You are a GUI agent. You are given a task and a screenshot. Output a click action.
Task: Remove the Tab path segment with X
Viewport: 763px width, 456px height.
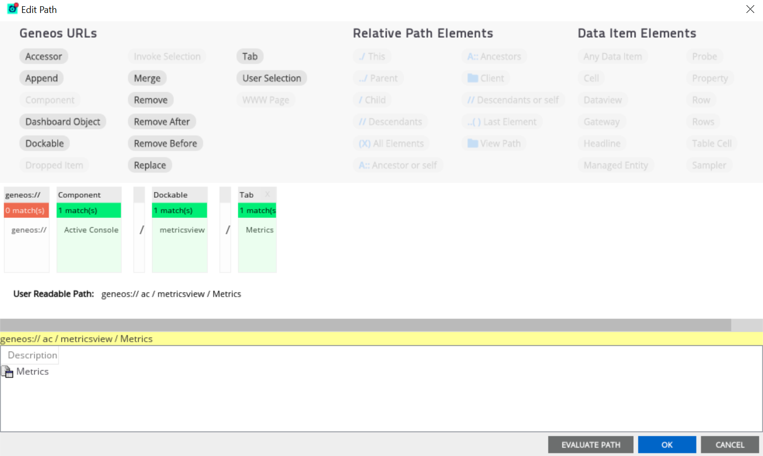(x=267, y=194)
